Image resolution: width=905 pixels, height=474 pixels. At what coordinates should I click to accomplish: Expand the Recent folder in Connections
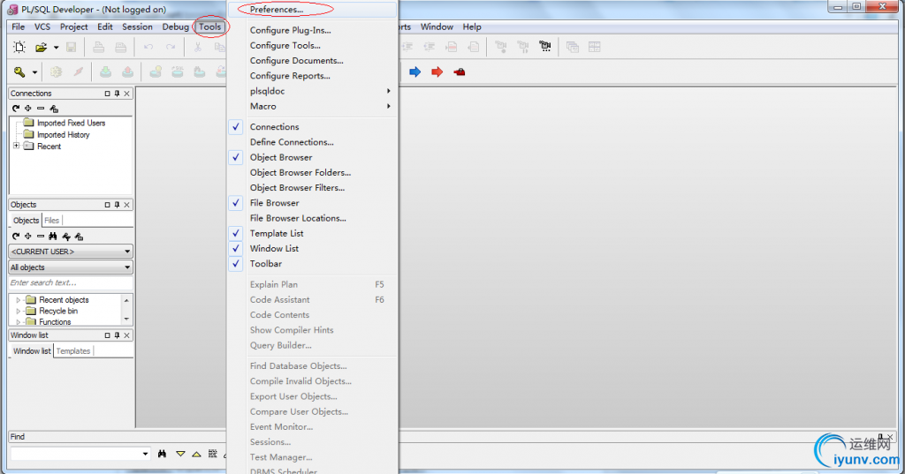click(x=16, y=146)
